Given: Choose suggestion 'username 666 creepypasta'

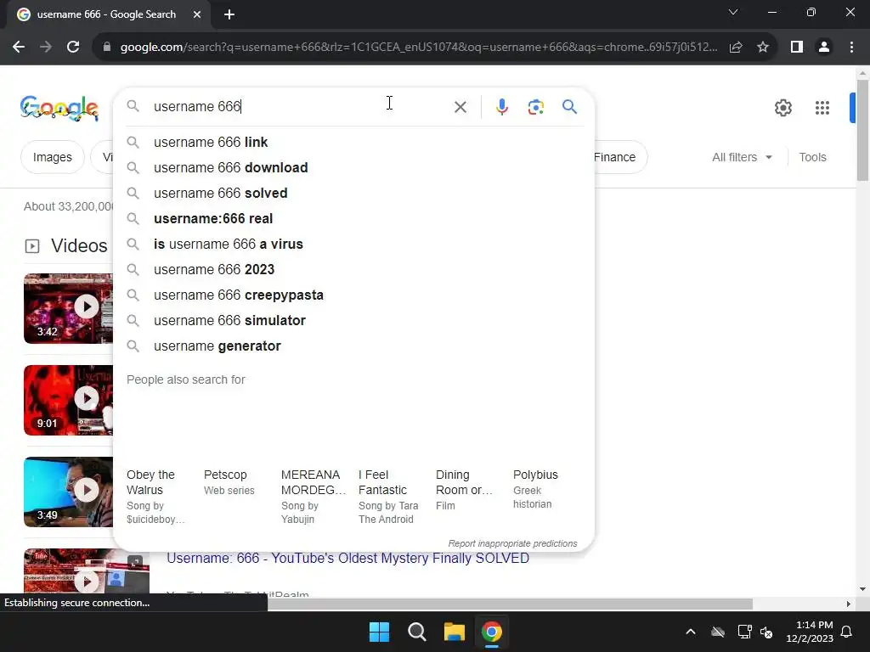Looking at the screenshot, I should pyautogui.click(x=354, y=295).
